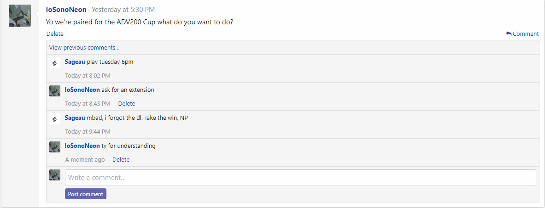545x208 pixels.
Task: Open Sageau's profile from 'Take the win' comment
Action: coord(75,118)
